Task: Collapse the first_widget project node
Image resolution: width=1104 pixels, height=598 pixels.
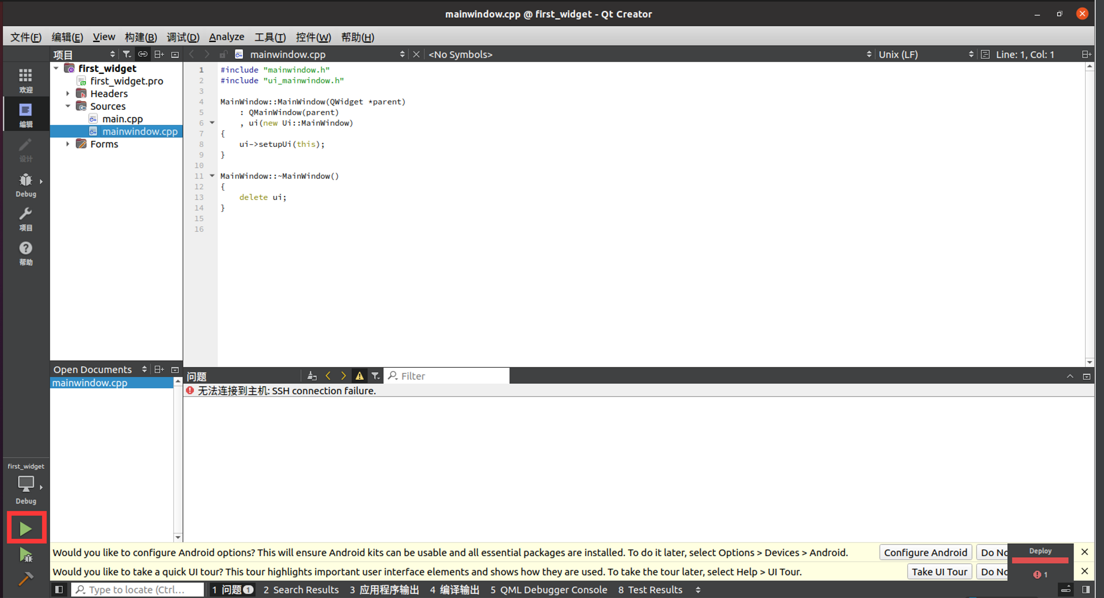Action: pyautogui.click(x=56, y=68)
